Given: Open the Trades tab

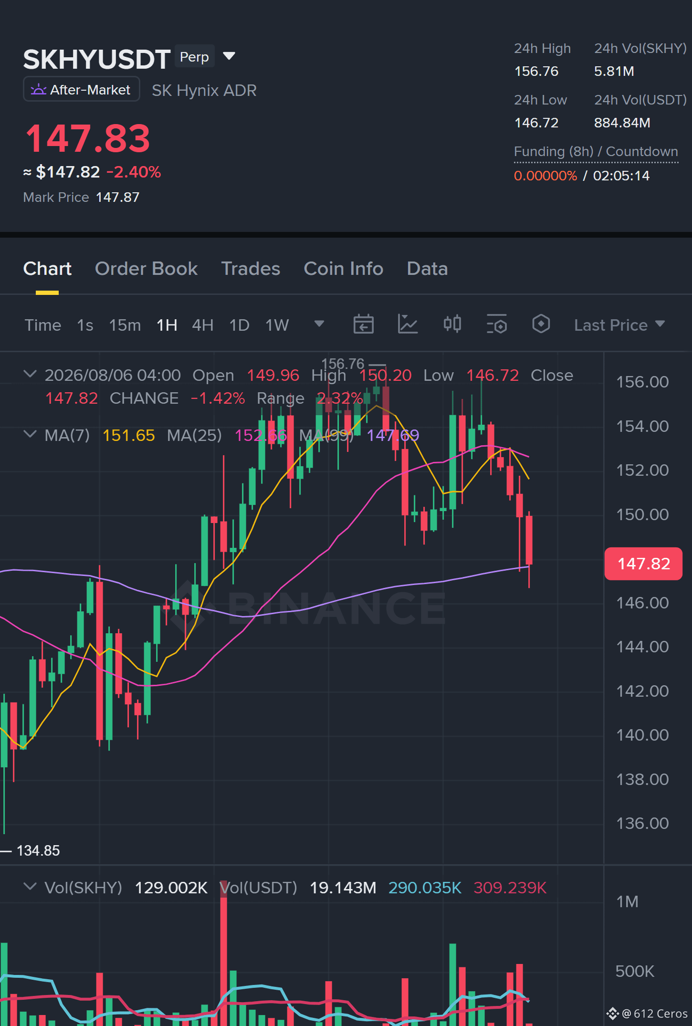Looking at the screenshot, I should coord(251,269).
